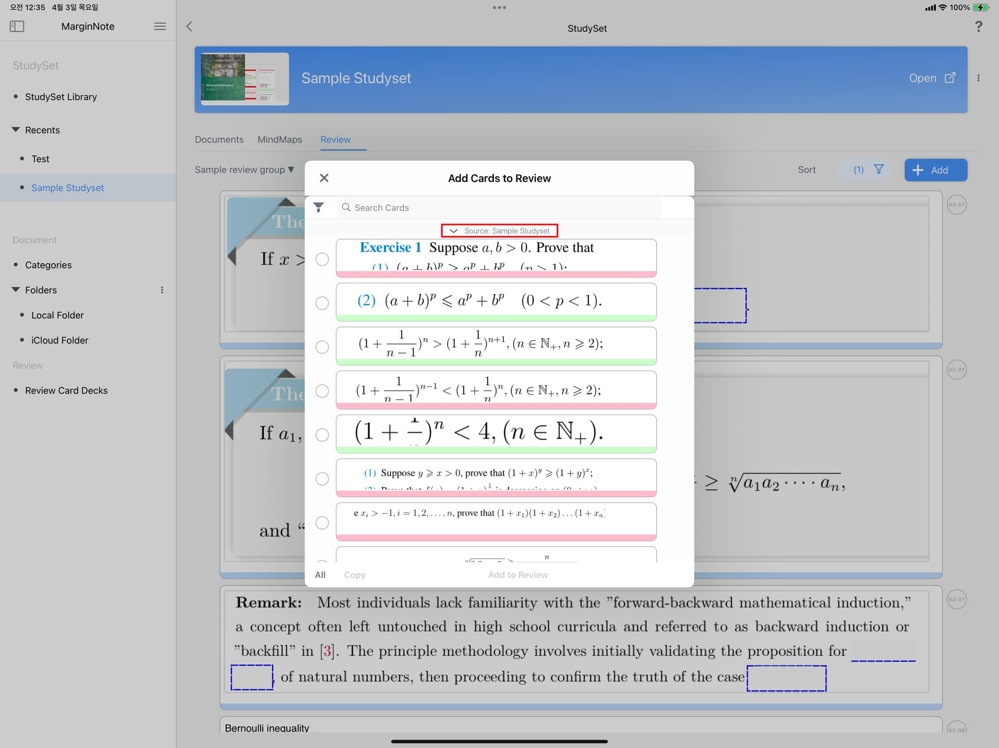
Task: Click the three-dot multitasking indicator at top
Action: (x=499, y=7)
